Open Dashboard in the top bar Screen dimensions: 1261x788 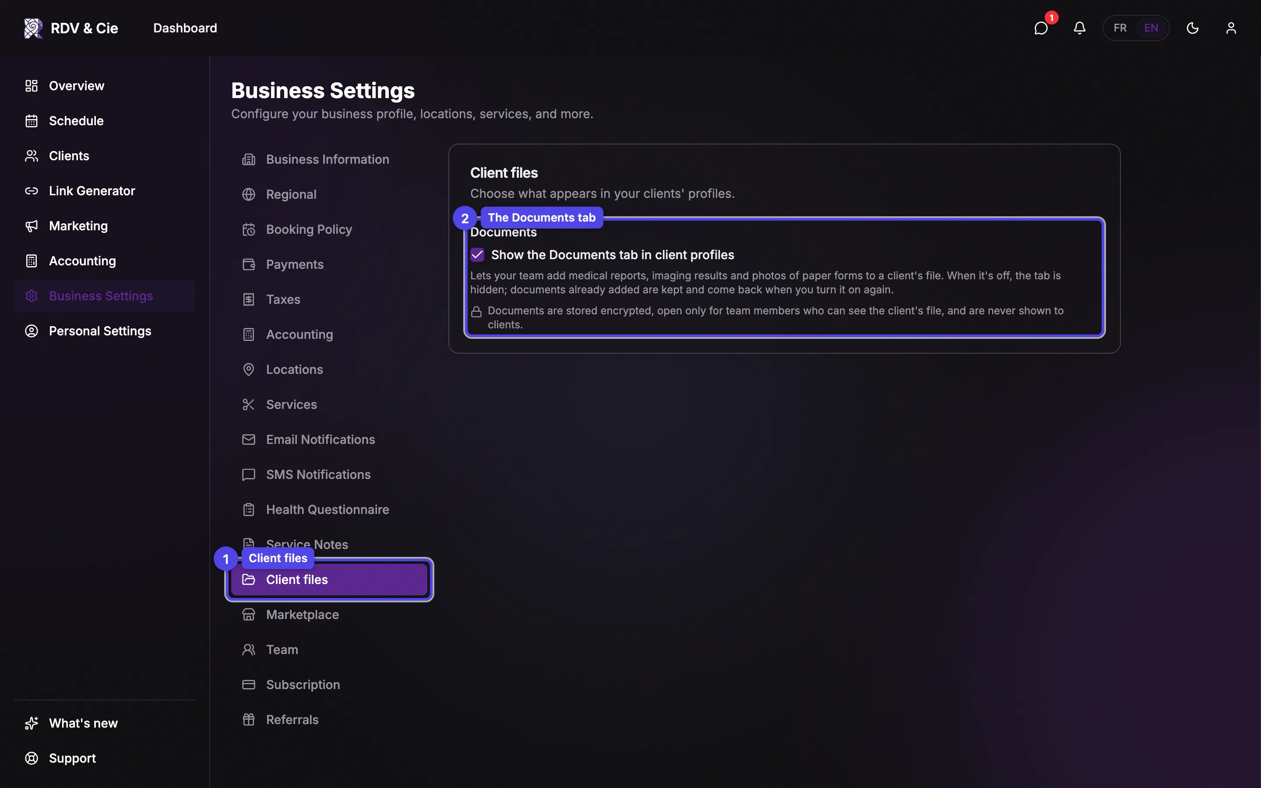185,28
